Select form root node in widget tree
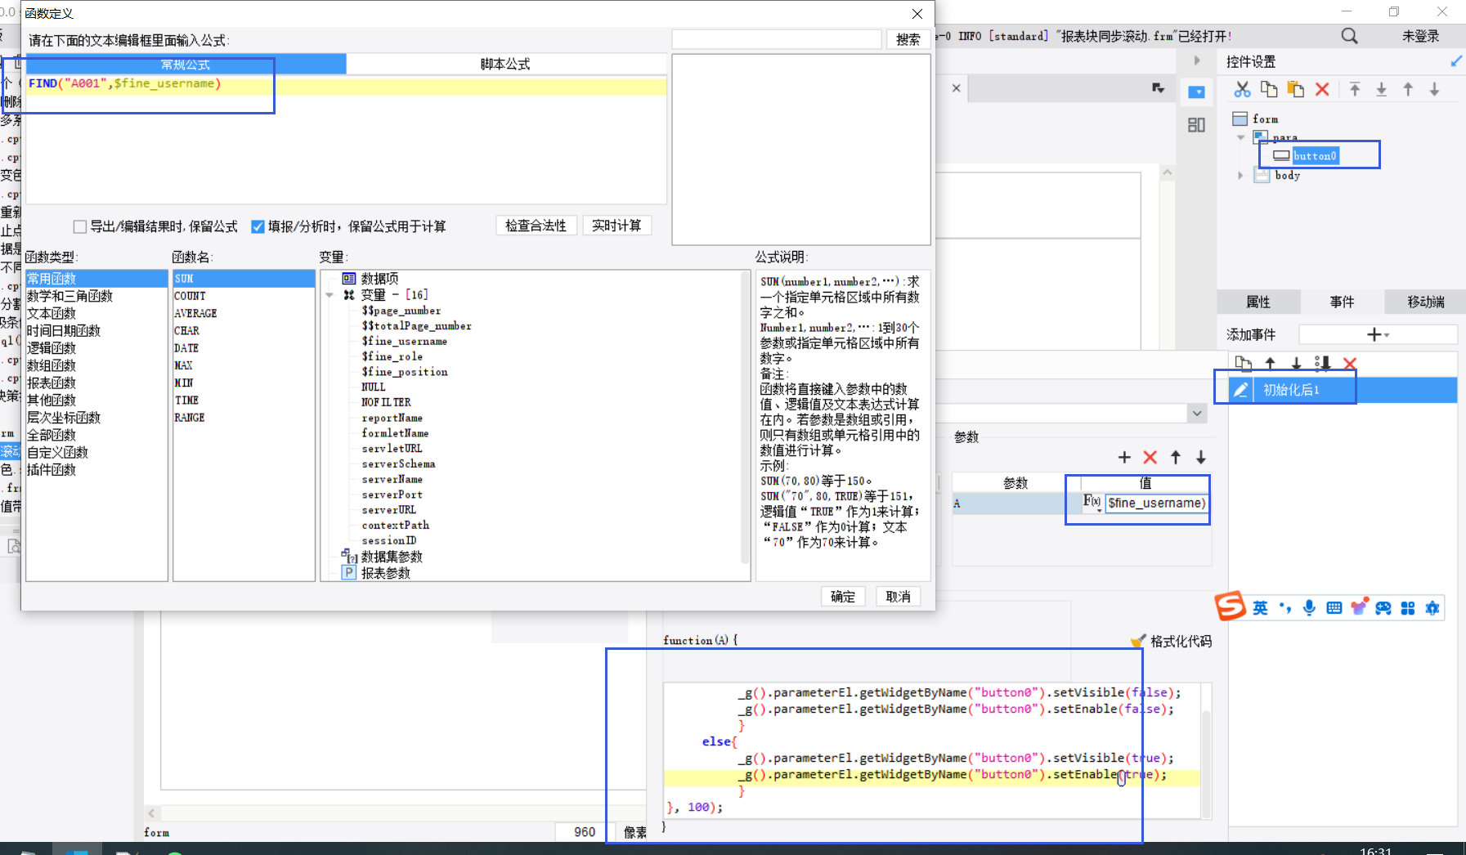The width and height of the screenshot is (1466, 855). click(1265, 119)
